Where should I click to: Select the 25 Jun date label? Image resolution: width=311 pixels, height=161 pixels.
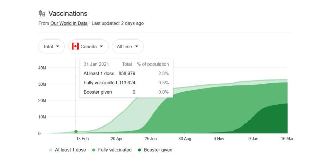pyautogui.click(x=151, y=139)
